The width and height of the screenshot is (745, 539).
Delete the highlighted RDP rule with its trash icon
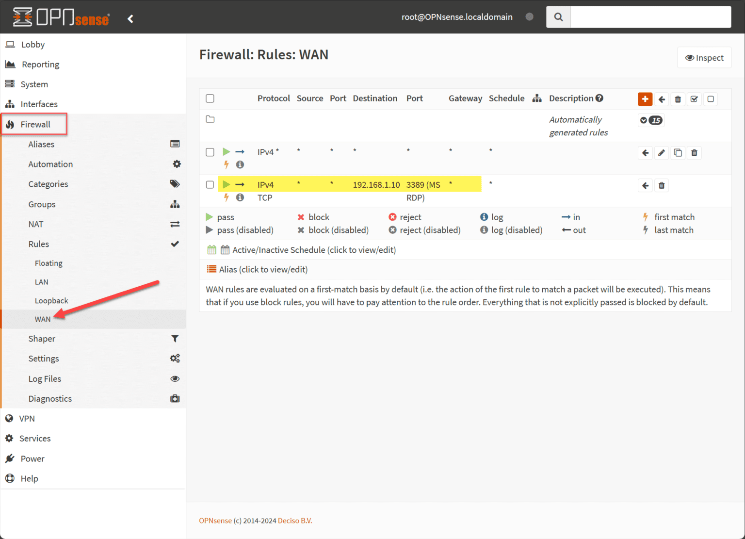pos(662,185)
